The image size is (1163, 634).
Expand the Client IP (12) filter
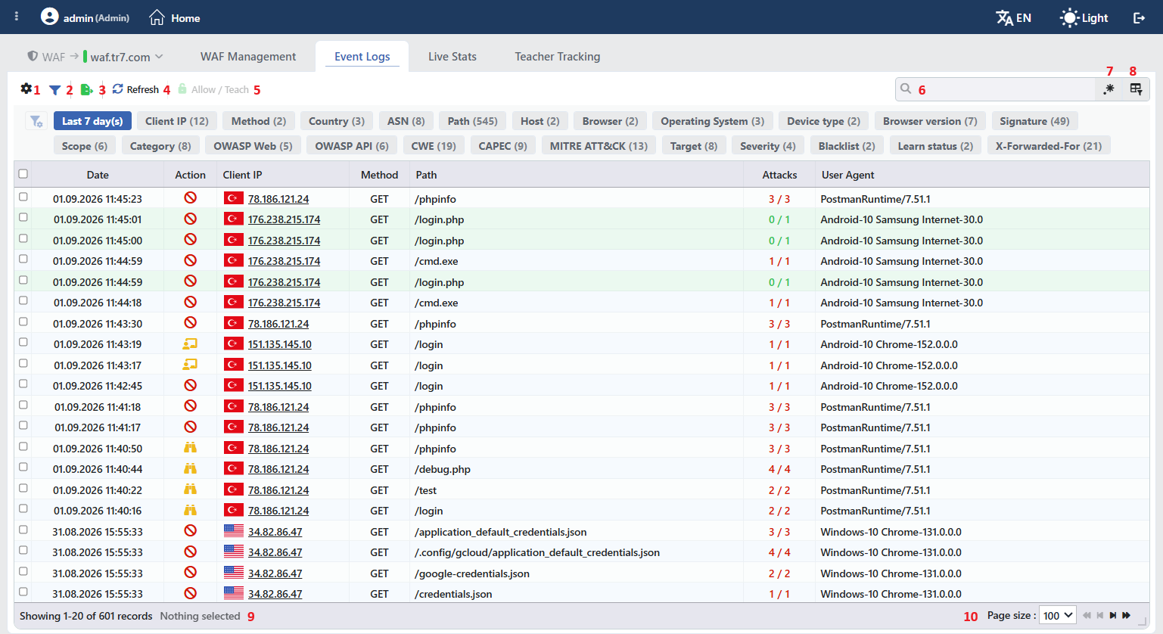177,121
